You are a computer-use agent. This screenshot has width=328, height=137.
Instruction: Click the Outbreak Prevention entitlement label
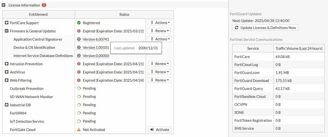coord(27,89)
